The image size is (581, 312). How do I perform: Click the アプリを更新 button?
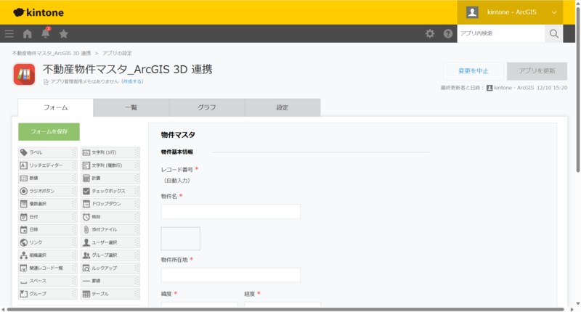tap(537, 71)
